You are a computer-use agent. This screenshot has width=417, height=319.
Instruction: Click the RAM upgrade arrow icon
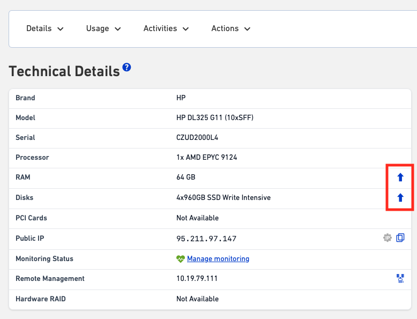400,177
